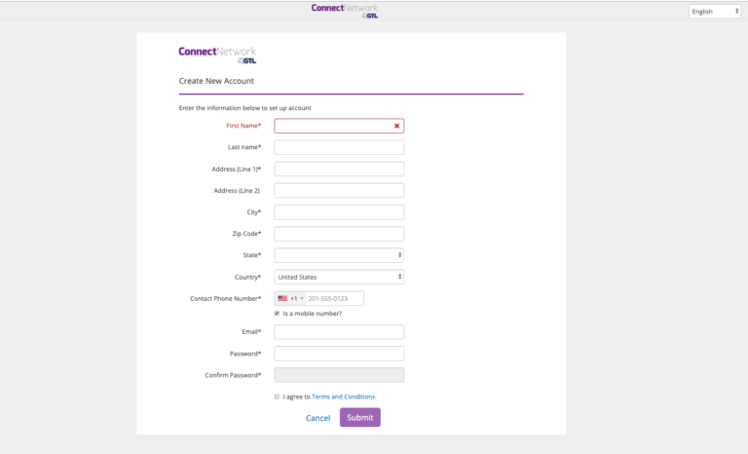748x454 pixels.
Task: Click the greyed Confirm Password field
Action: click(x=339, y=375)
